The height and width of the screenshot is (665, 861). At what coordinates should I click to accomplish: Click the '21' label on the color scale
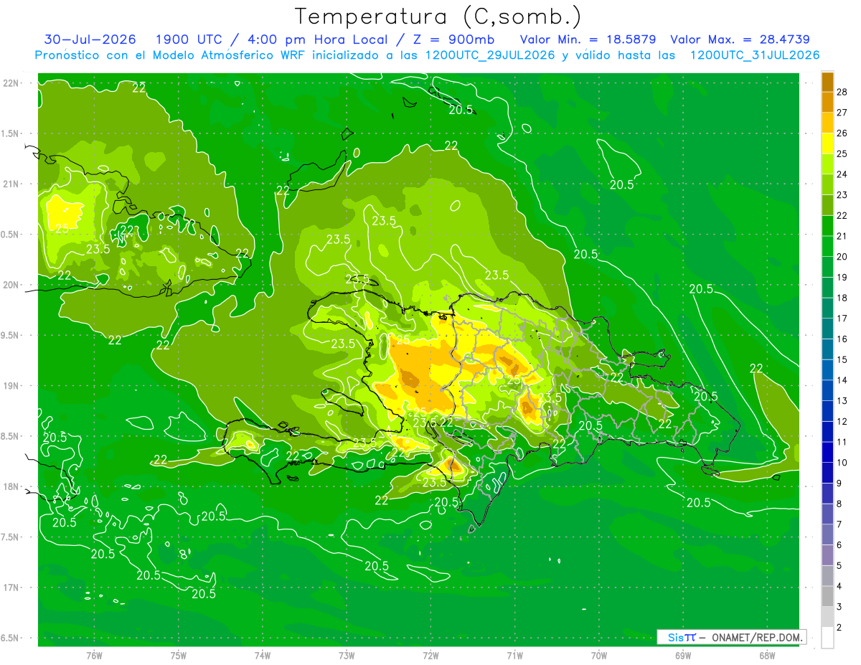coord(842,236)
